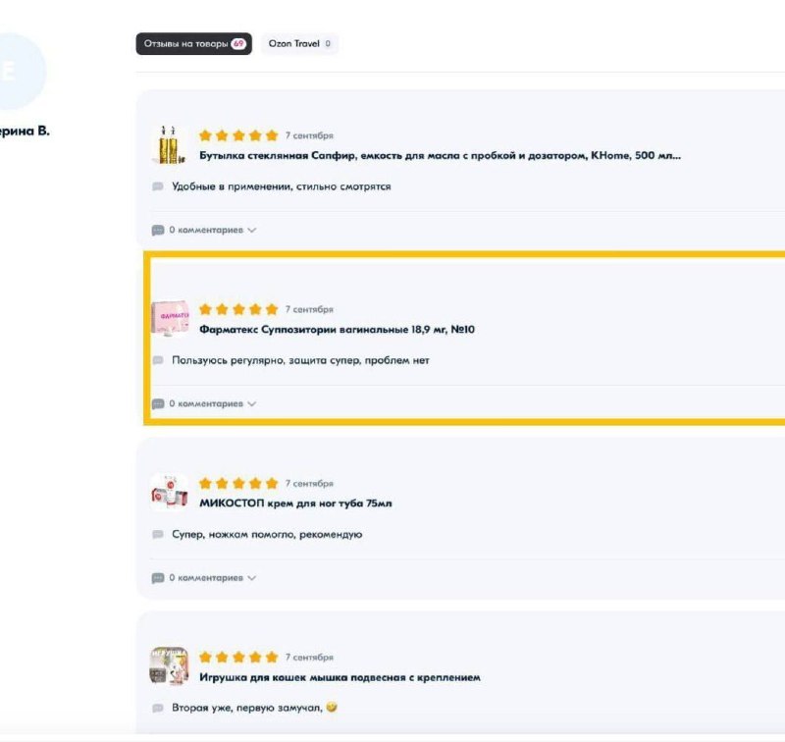Switch to the Ozon Travel tab

pyautogui.click(x=299, y=44)
